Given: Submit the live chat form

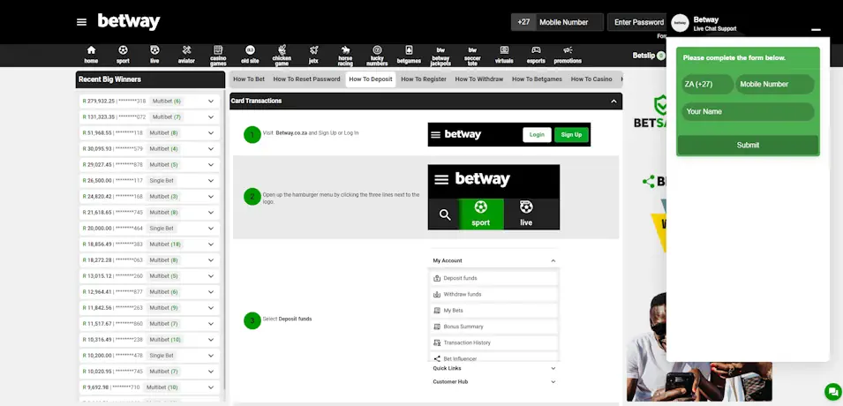Looking at the screenshot, I should (748, 146).
